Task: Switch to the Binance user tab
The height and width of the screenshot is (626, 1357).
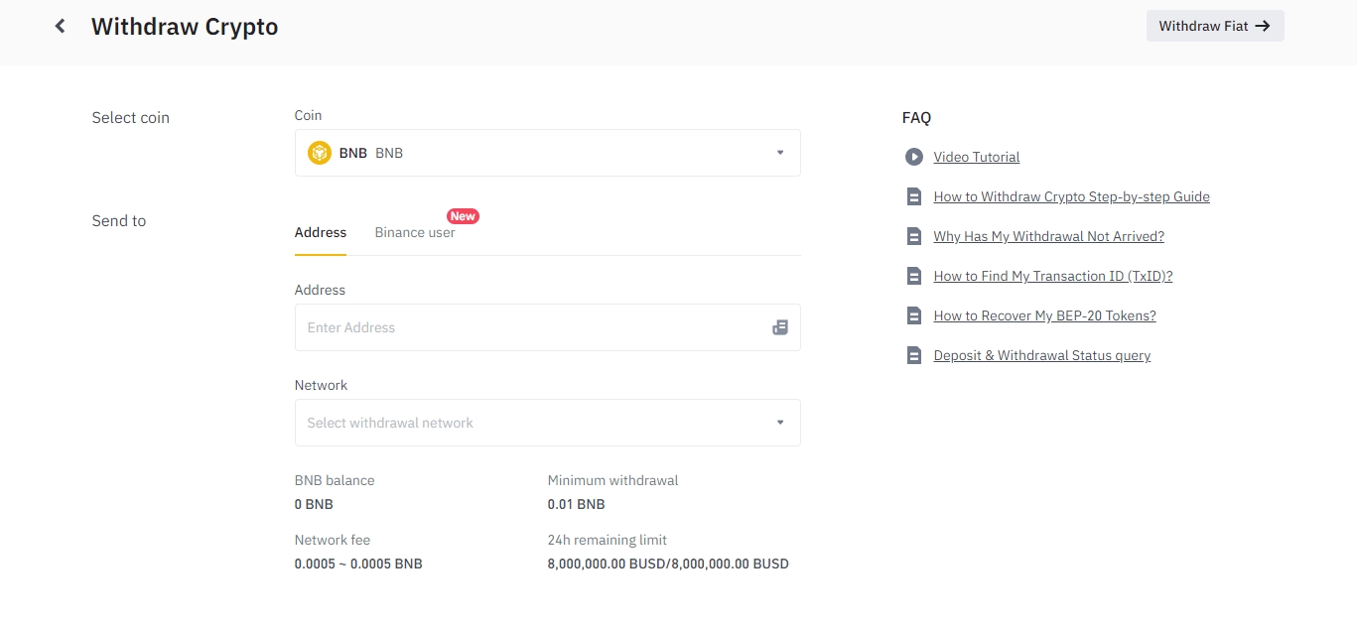Action: [x=414, y=232]
